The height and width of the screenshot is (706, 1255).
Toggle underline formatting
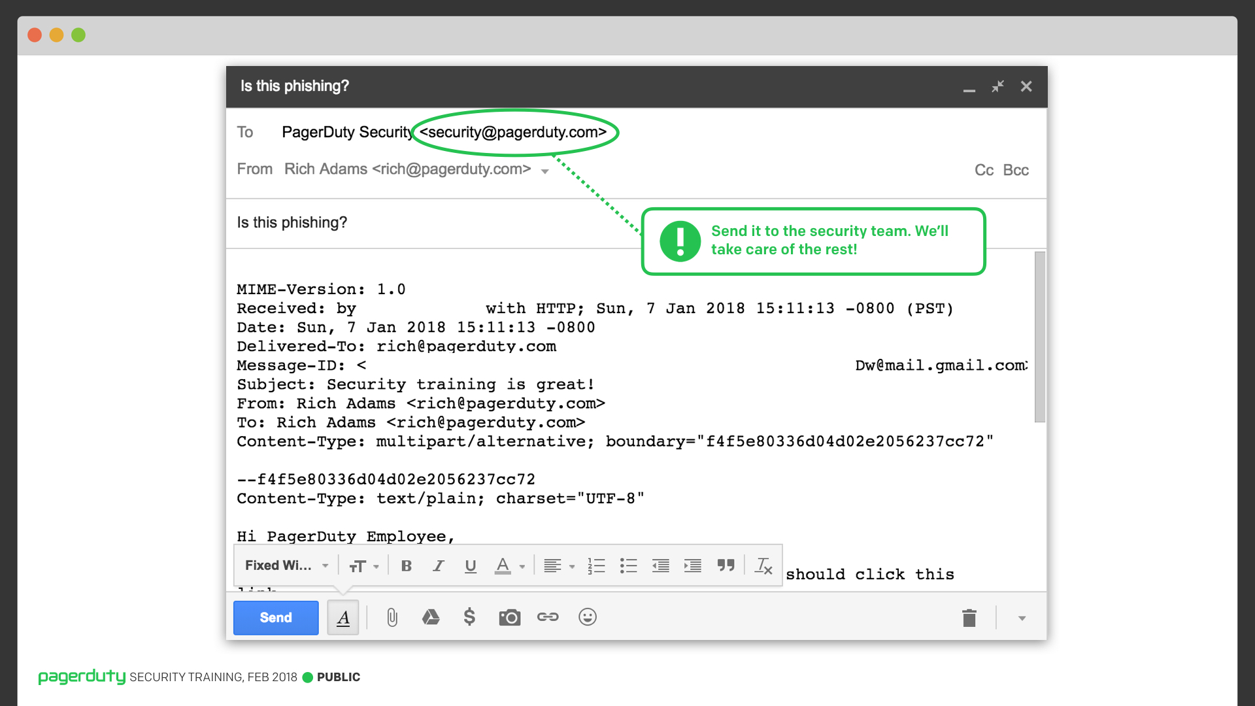[x=471, y=566]
